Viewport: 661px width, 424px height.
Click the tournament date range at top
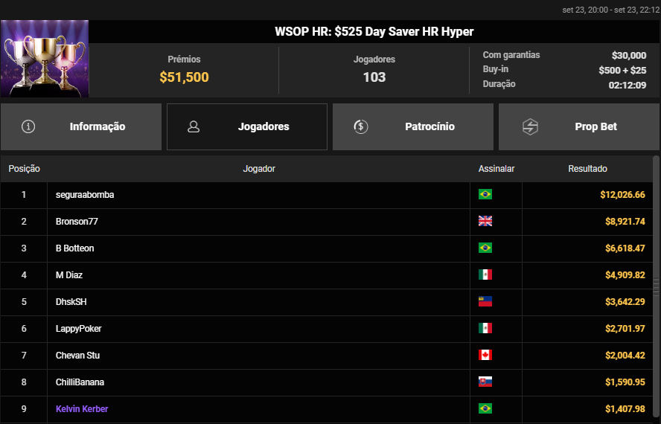[x=611, y=10]
